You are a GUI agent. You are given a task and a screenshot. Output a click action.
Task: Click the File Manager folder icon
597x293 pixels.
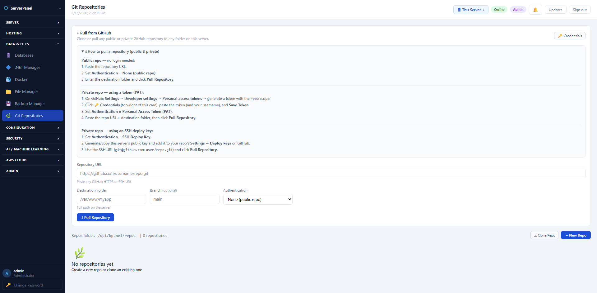(8, 91)
